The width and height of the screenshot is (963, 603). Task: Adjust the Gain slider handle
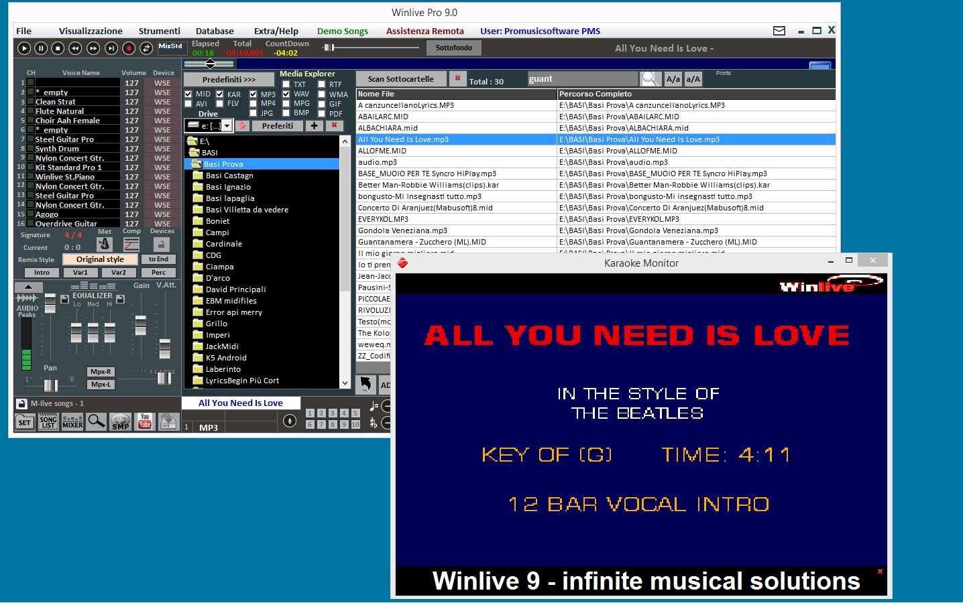tap(141, 324)
